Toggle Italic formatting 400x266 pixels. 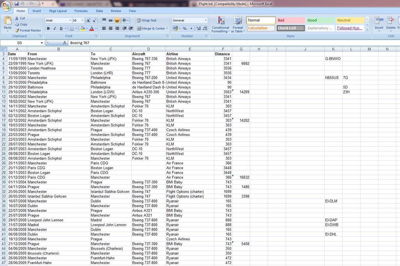54,28
